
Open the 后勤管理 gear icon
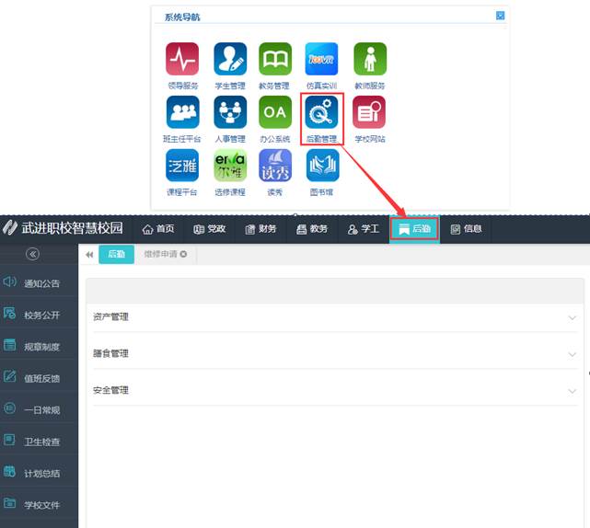[321, 112]
